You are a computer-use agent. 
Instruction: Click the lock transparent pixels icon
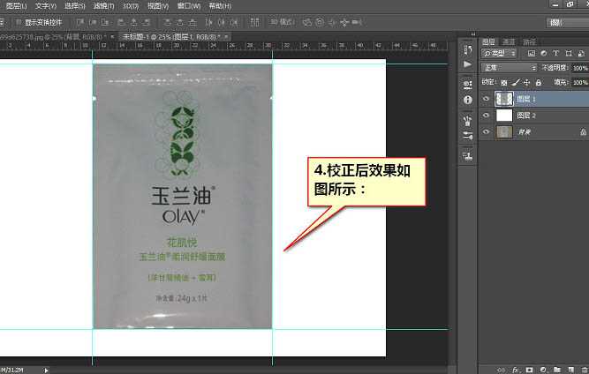503,82
